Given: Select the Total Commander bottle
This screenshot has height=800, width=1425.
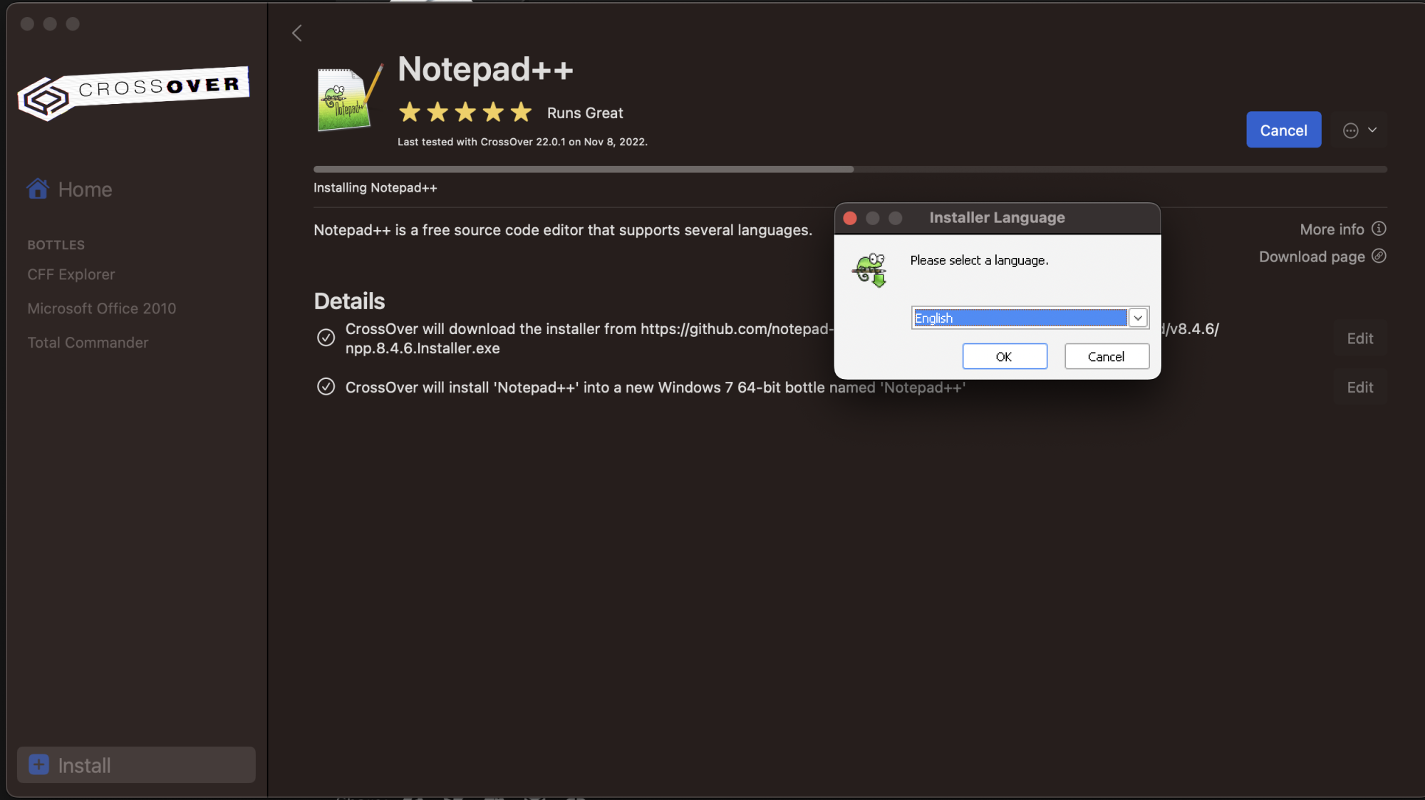Looking at the screenshot, I should click(88, 343).
